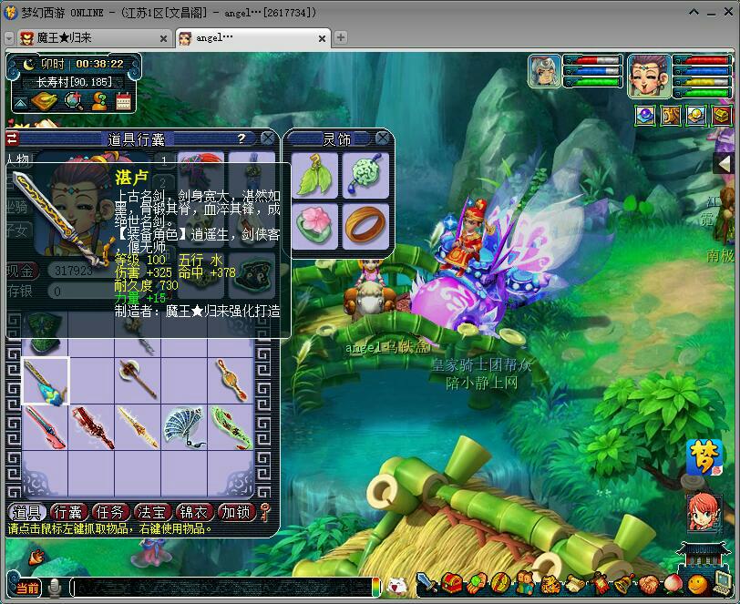Open the helper person question-mark icon

point(99,100)
